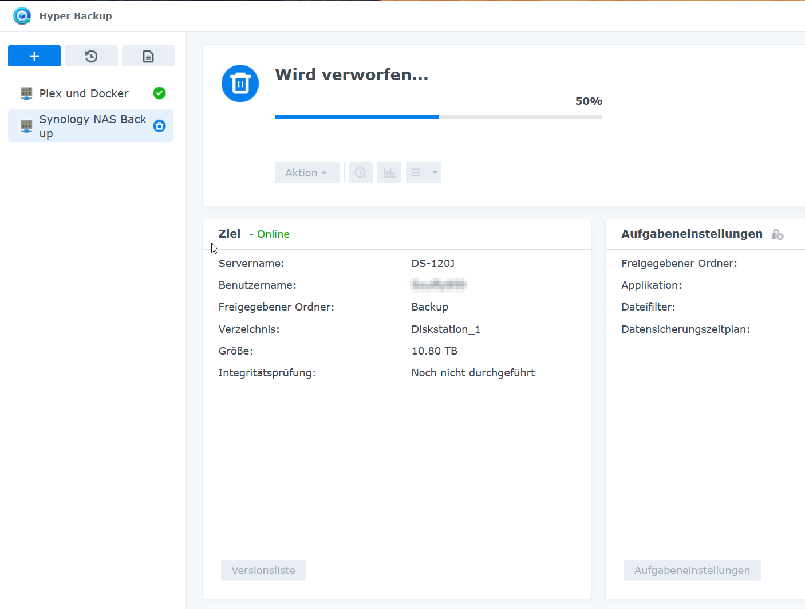Image resolution: width=805 pixels, height=609 pixels.
Task: Open the Versionsliste button
Action: pos(263,571)
